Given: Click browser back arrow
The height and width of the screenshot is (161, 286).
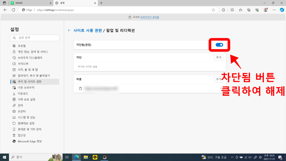Looking at the screenshot, I should [5, 10].
